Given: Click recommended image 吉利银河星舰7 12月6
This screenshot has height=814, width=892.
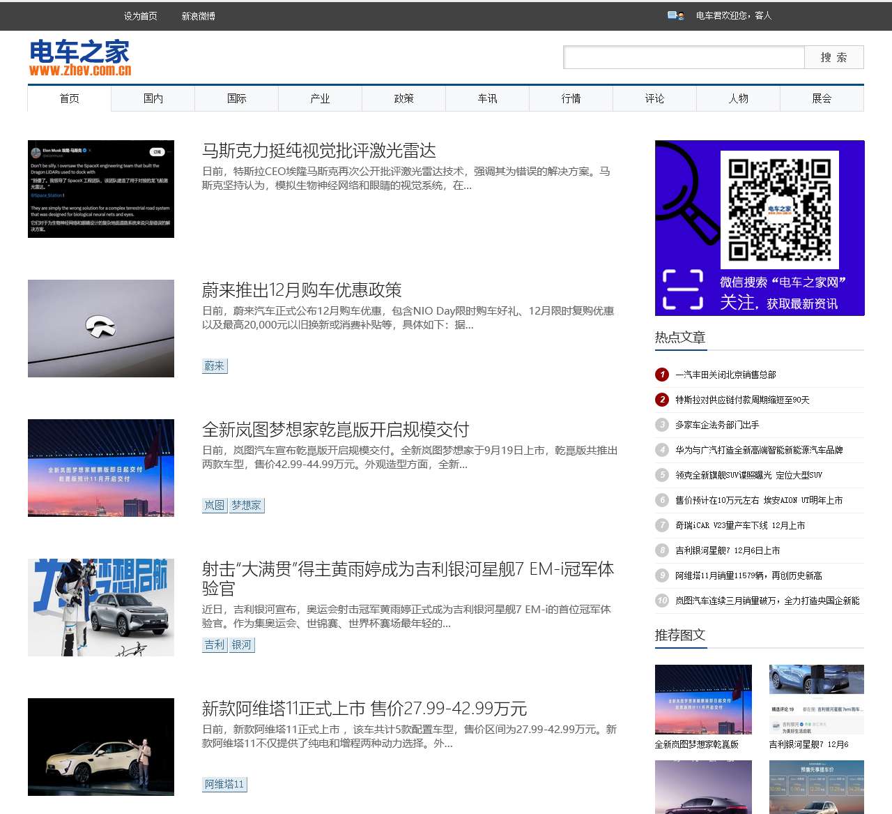Looking at the screenshot, I should (817, 700).
